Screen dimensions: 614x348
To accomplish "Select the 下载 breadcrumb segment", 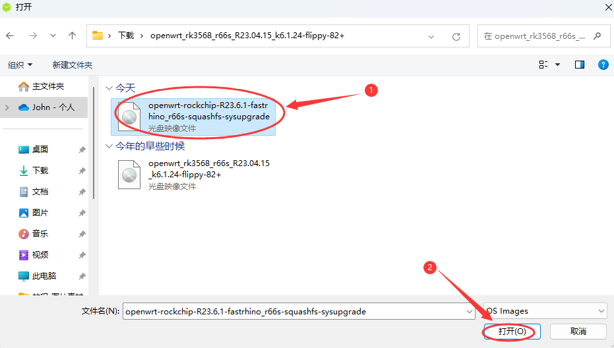I will [126, 36].
